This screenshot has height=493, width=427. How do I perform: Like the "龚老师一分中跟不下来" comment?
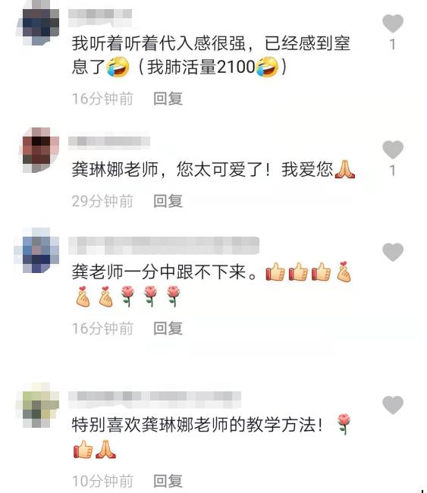tap(392, 252)
